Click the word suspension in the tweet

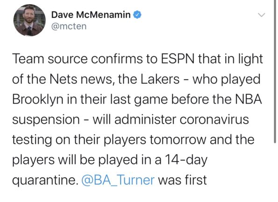[x=46, y=120]
